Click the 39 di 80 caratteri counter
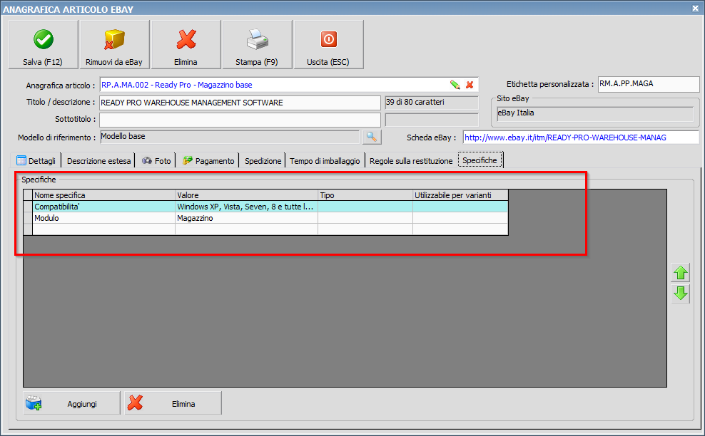Image resolution: width=705 pixels, height=436 pixels. 432,103
